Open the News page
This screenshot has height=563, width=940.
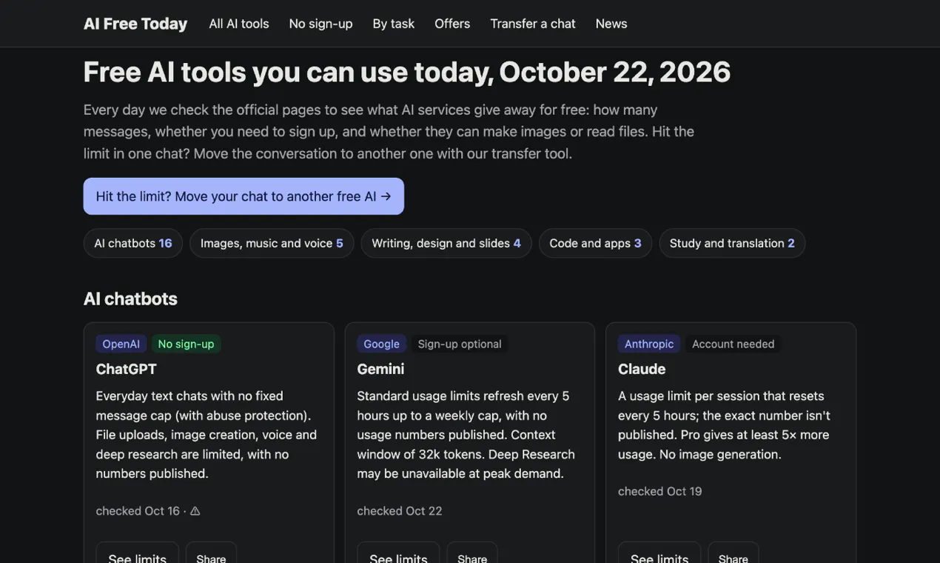[x=611, y=24]
